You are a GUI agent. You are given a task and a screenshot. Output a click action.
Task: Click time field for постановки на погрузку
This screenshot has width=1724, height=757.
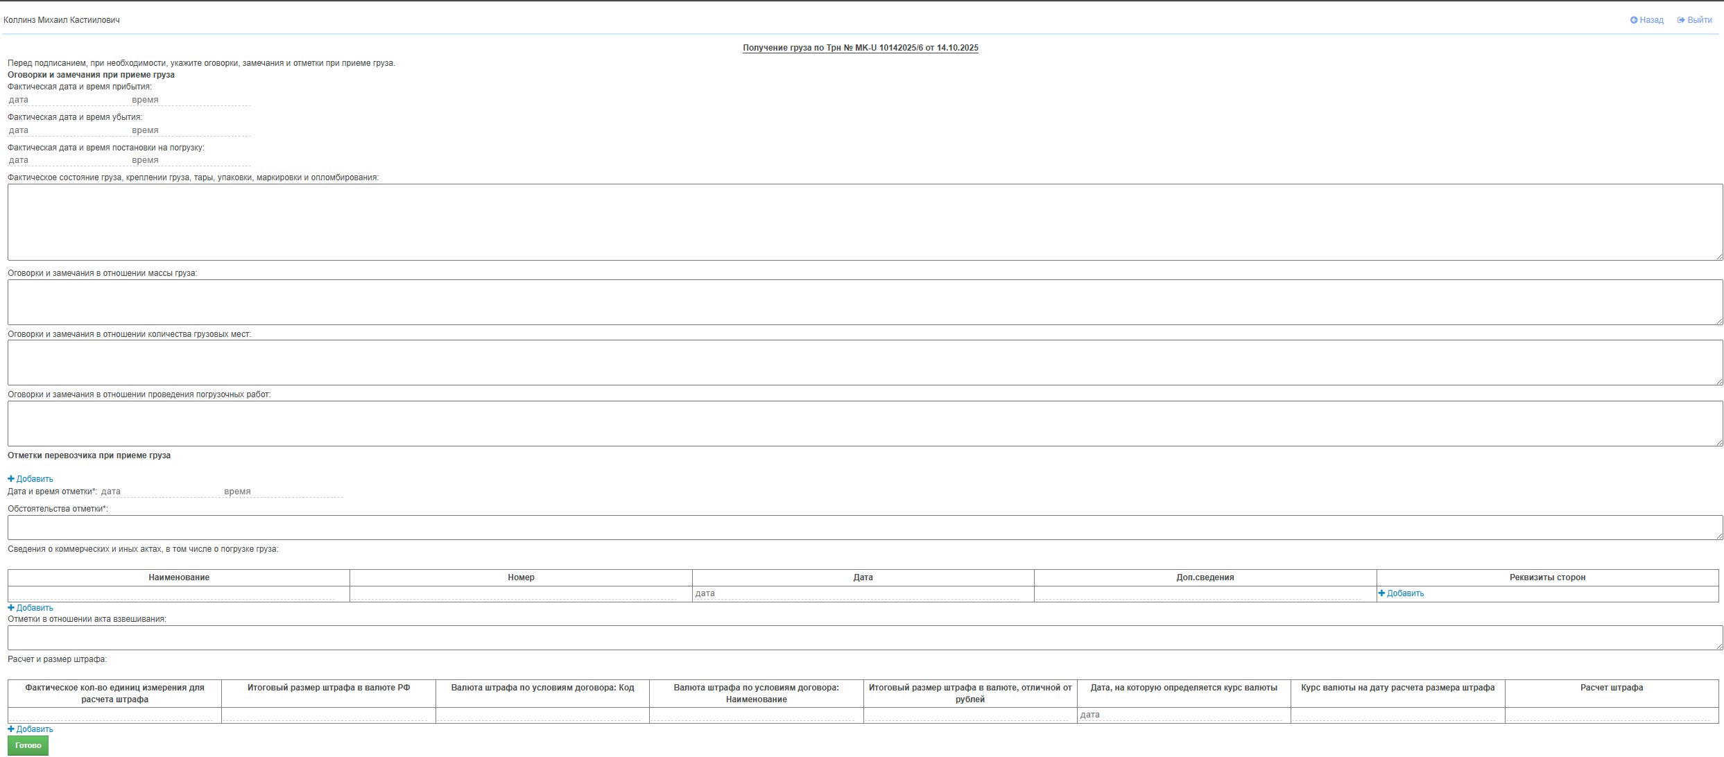pos(189,160)
